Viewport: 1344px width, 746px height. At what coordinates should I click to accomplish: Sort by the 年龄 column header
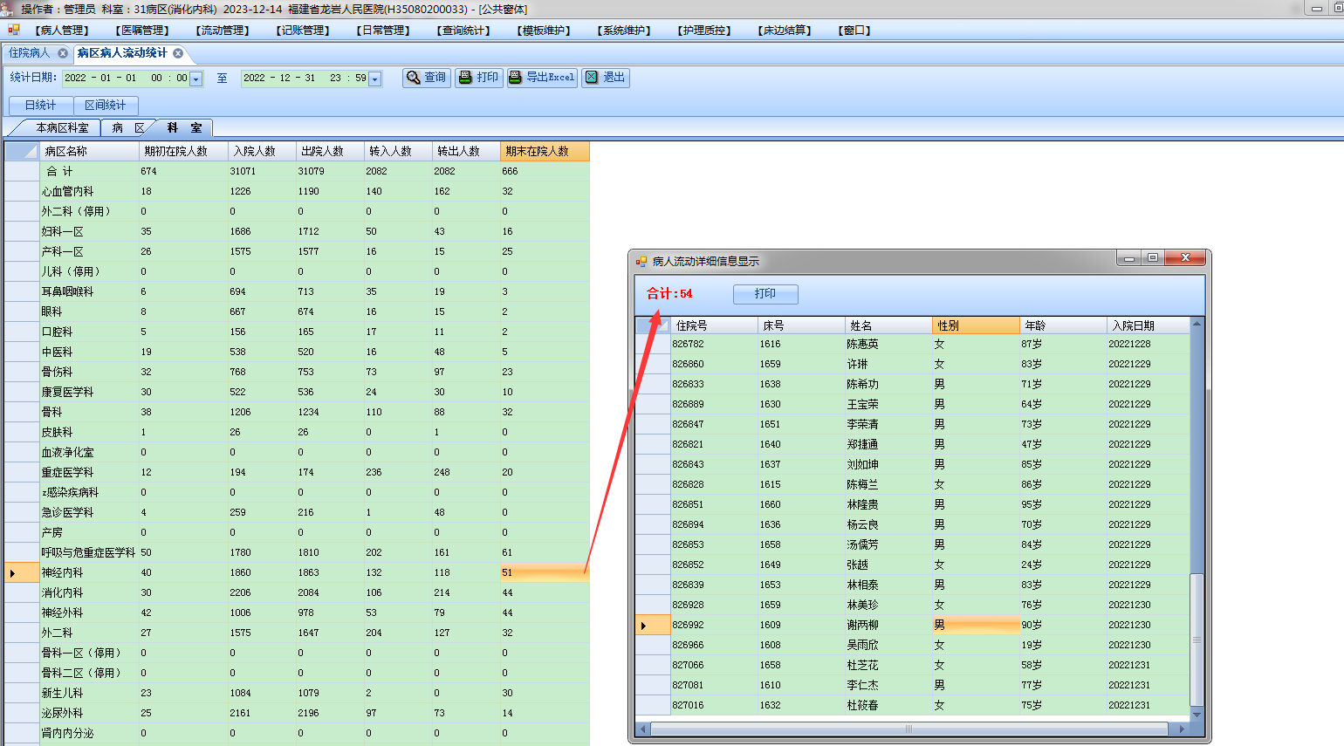[1061, 325]
